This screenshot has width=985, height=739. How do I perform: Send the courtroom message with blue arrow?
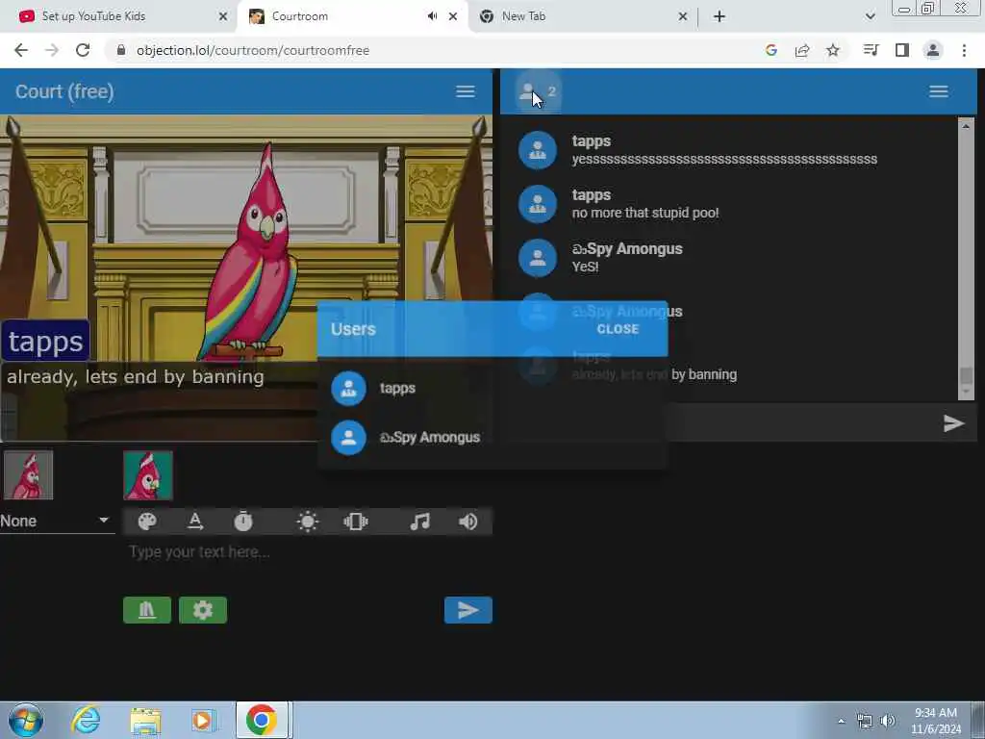[468, 610]
